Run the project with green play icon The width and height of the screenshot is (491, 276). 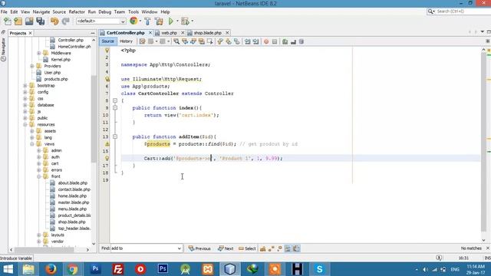click(170, 21)
